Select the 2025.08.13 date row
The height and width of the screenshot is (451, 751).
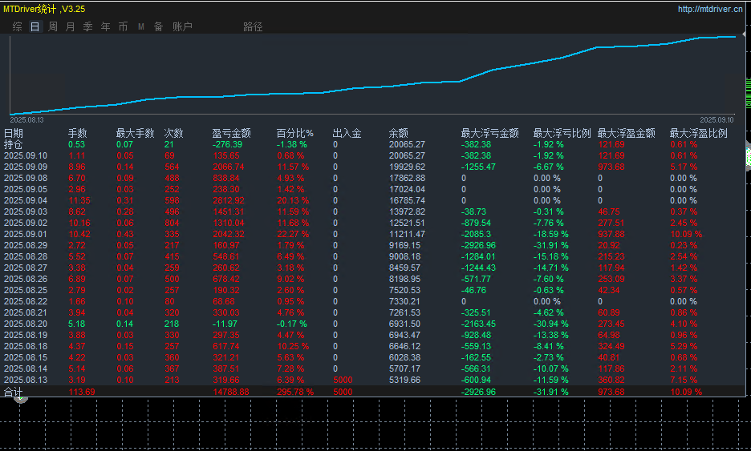pos(26,381)
